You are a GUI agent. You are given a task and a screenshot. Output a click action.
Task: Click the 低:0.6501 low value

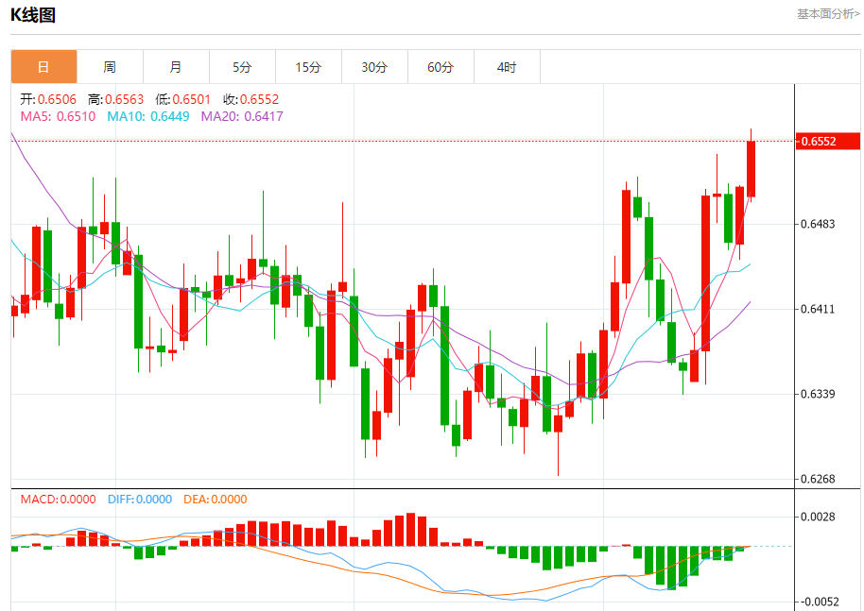pos(183,99)
